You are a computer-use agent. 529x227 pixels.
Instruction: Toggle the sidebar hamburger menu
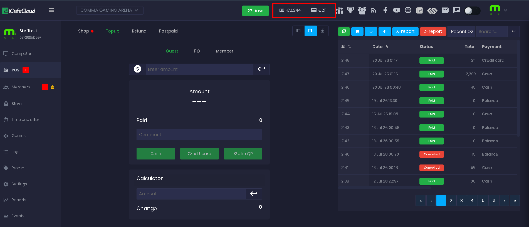(x=51, y=10)
